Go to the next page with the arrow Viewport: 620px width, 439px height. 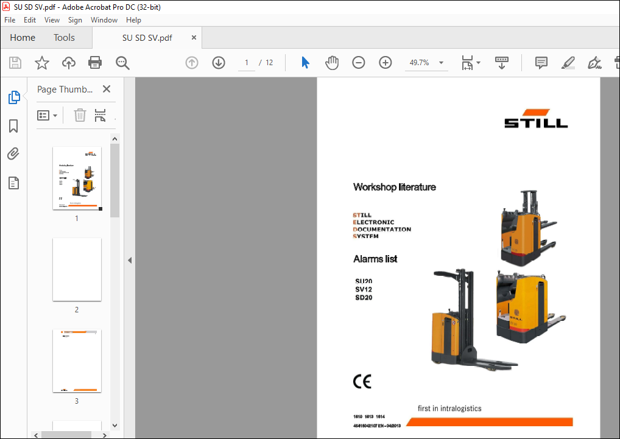(x=219, y=63)
